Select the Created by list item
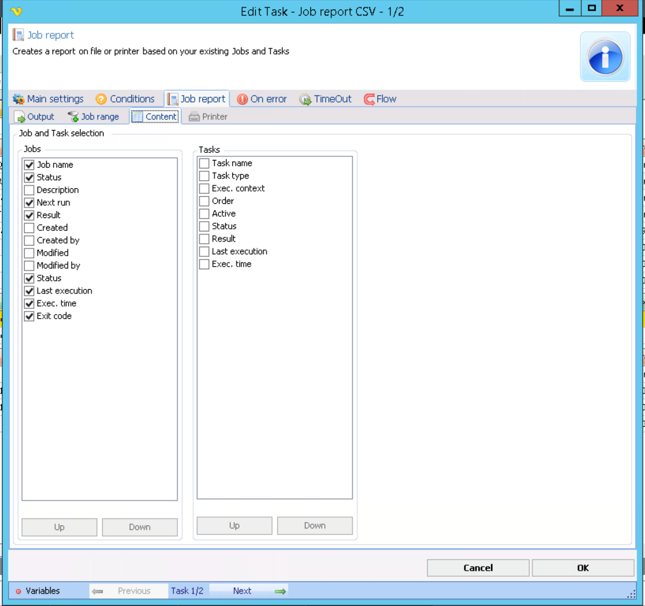 (58, 240)
